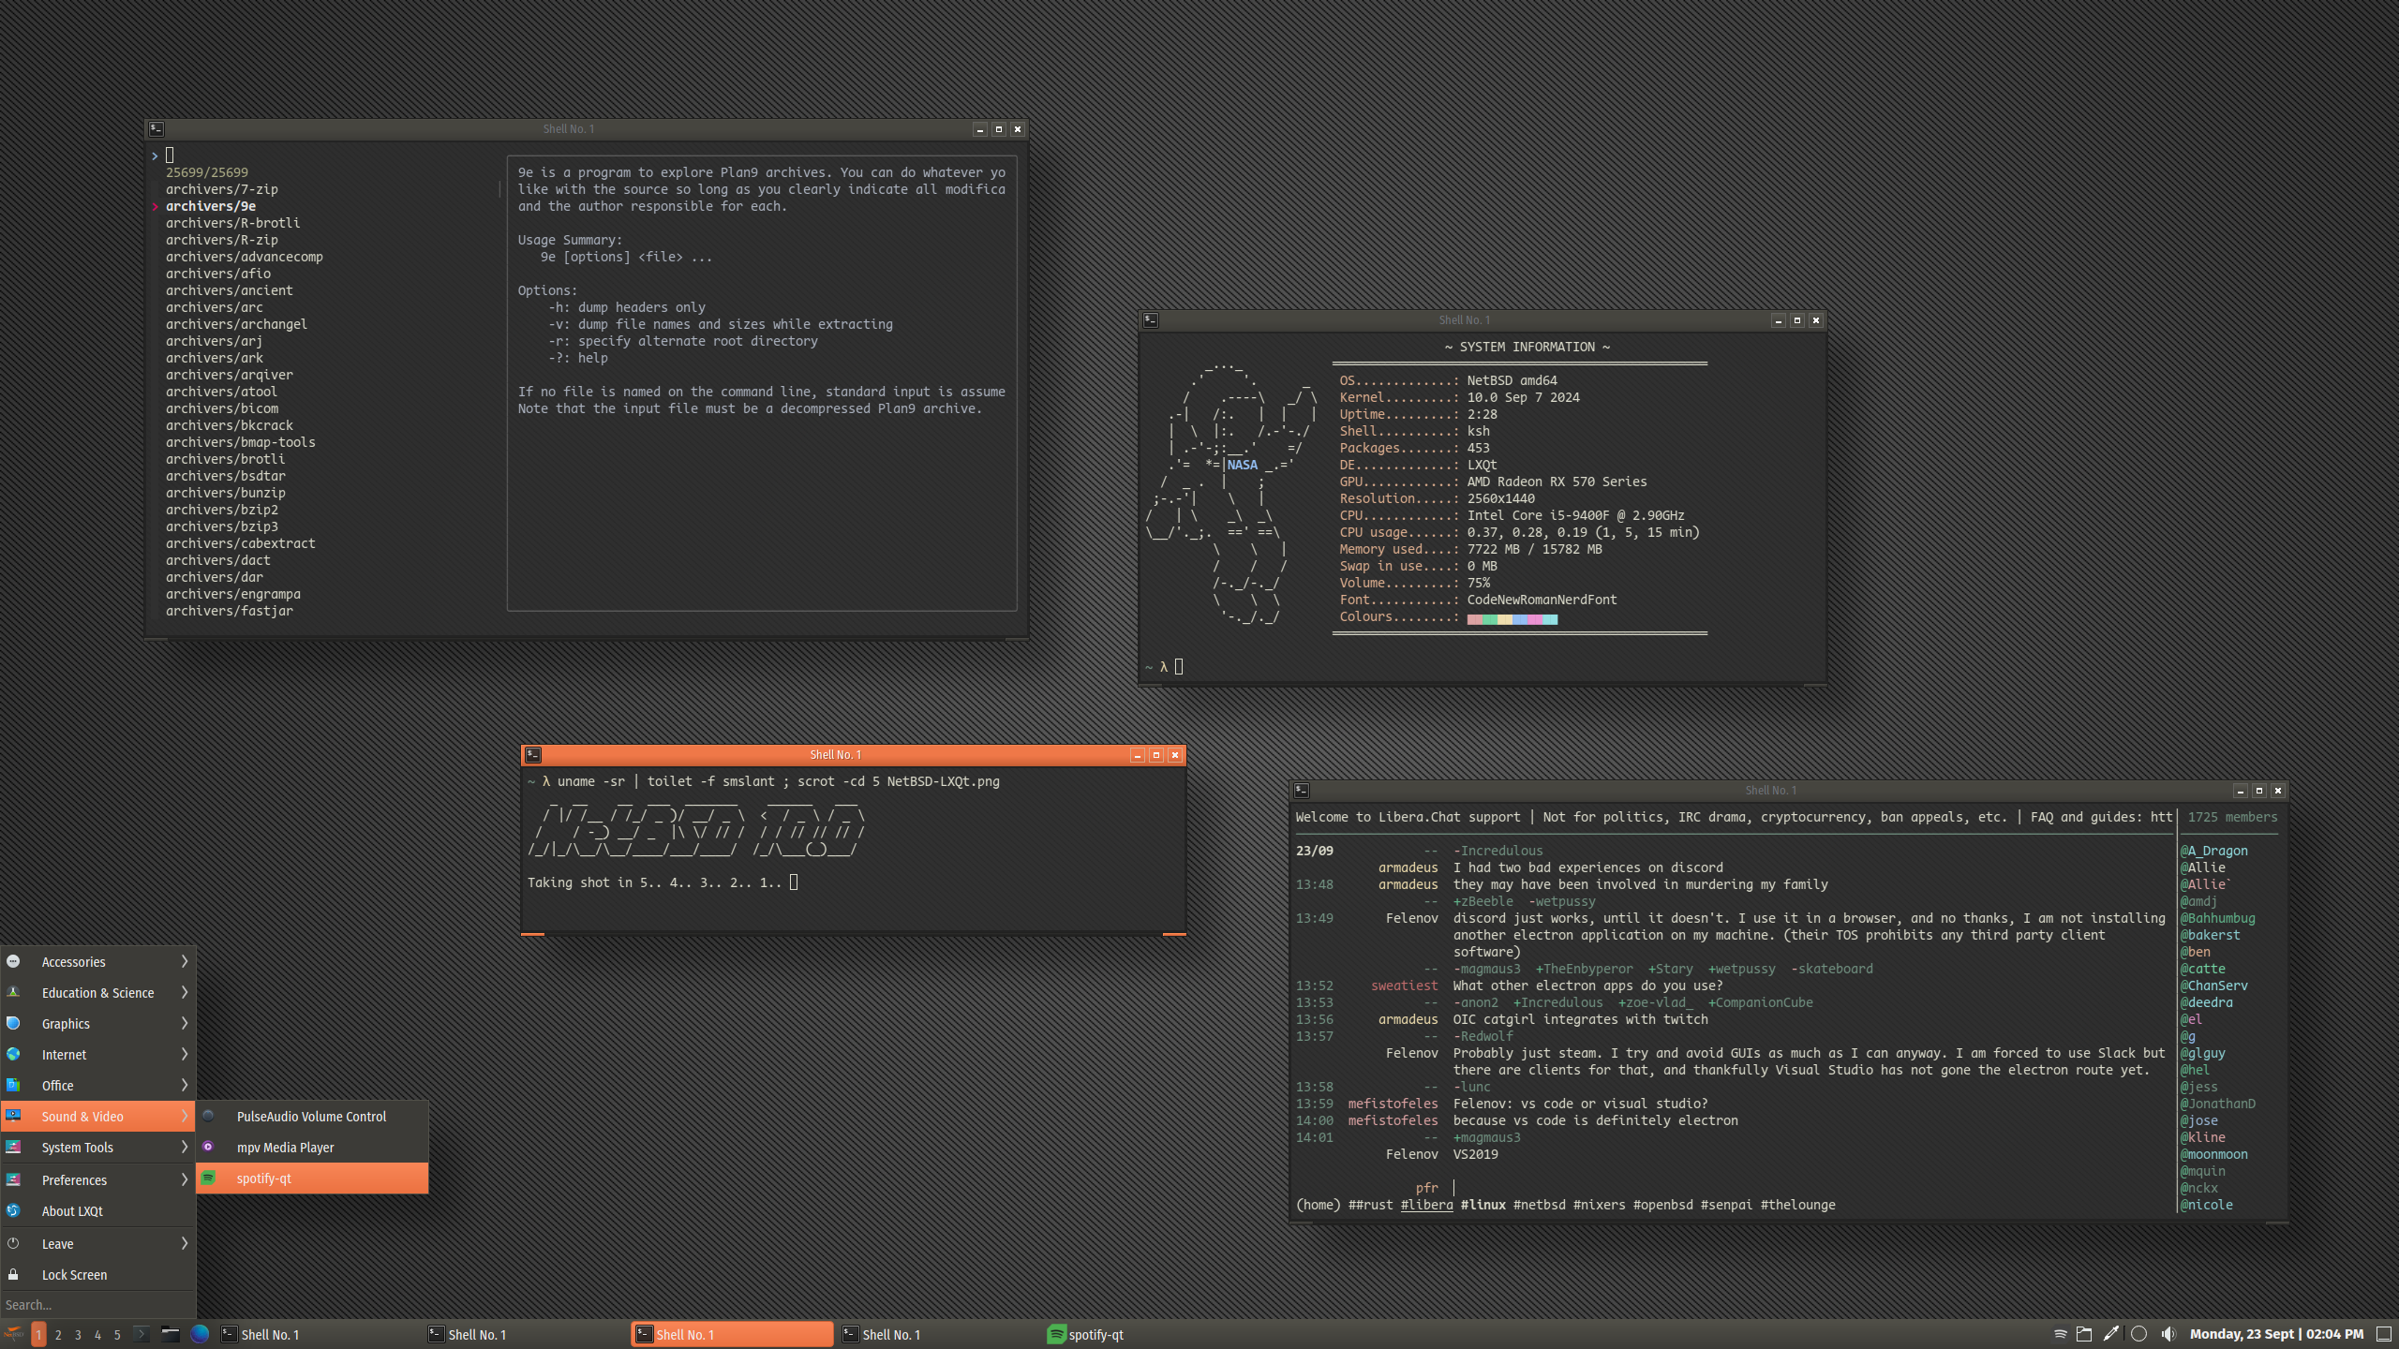
Task: Open the color picker eyedropper tool
Action: tap(2110, 1334)
